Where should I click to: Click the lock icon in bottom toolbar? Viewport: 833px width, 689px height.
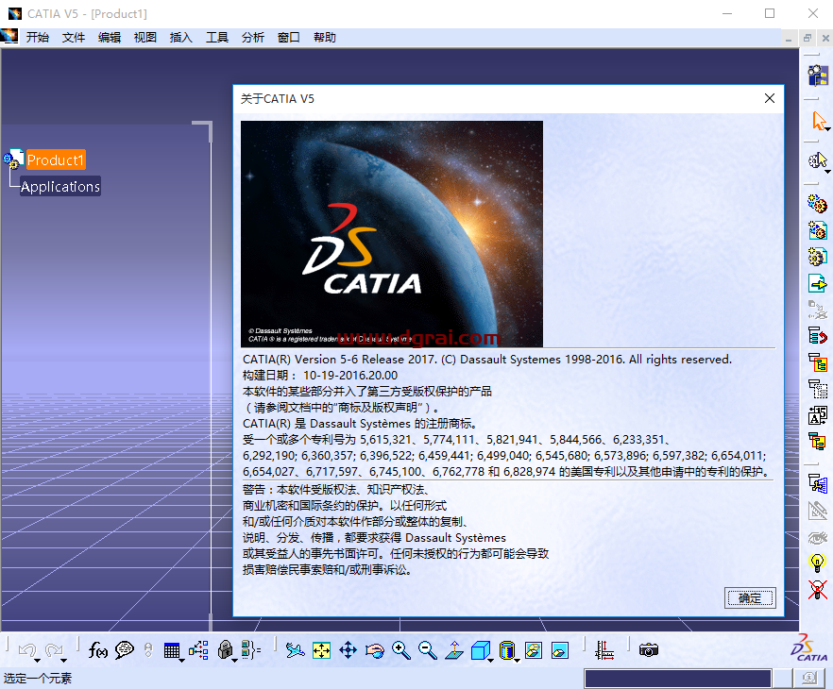[x=225, y=649]
